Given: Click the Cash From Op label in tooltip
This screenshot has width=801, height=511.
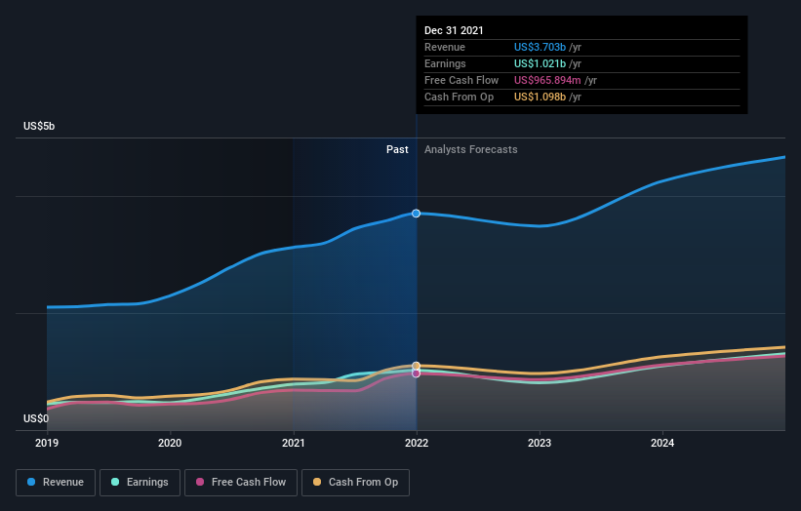Looking at the screenshot, I should 459,97.
